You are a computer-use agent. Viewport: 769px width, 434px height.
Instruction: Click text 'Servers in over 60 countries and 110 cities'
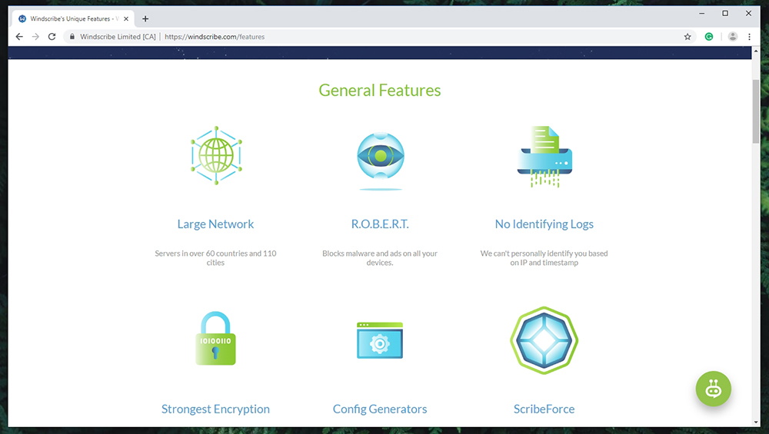[216, 258]
